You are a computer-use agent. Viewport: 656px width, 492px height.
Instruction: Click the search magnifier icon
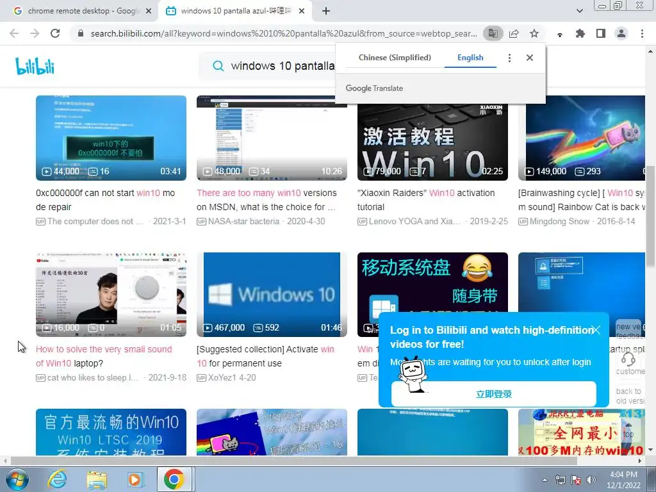click(218, 66)
